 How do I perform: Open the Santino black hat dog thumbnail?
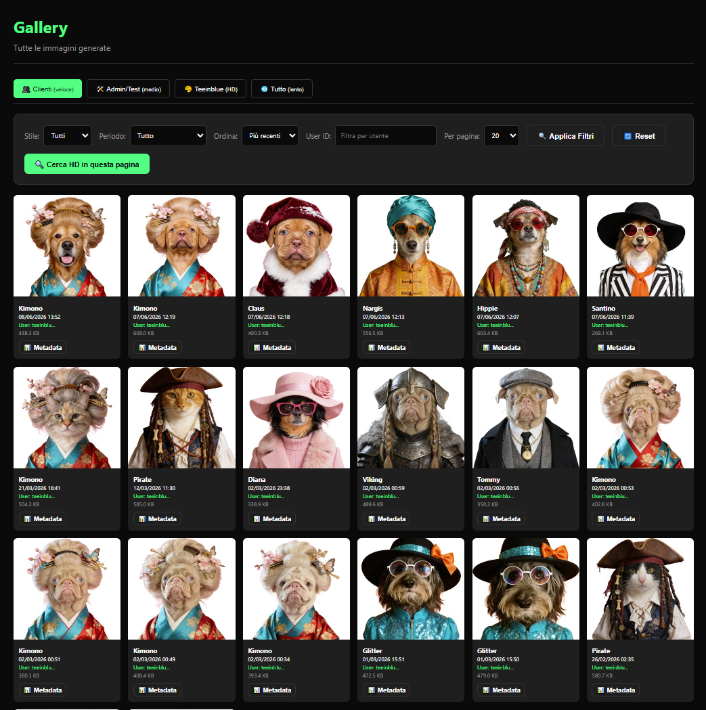640,246
